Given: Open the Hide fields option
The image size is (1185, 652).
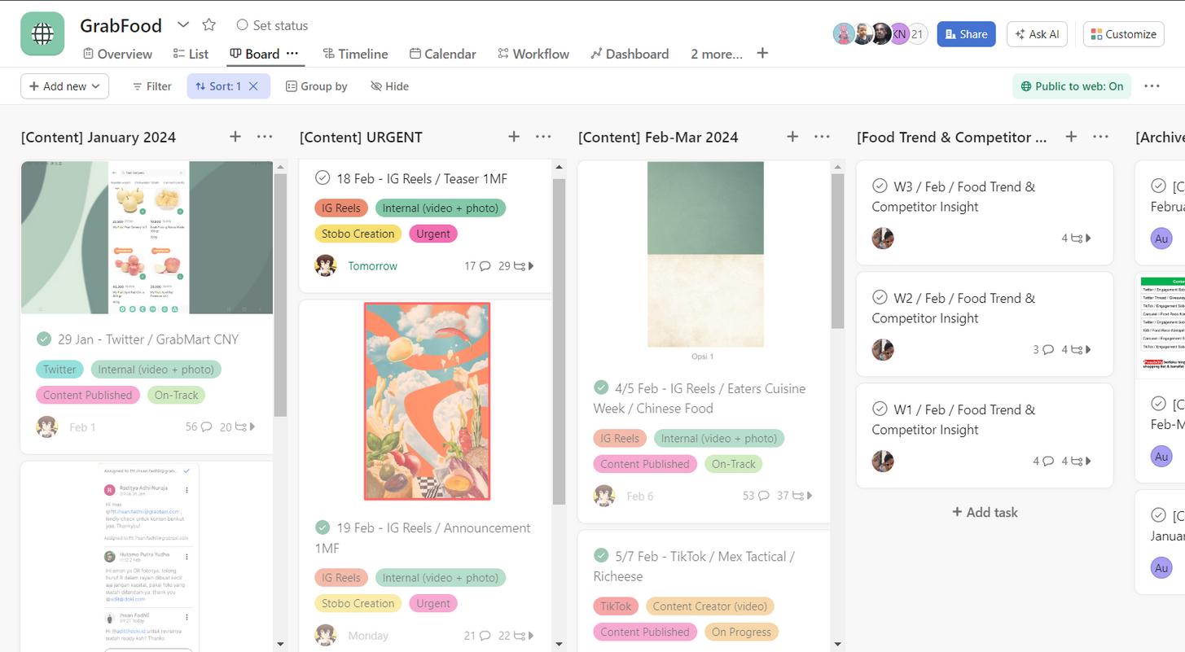Looking at the screenshot, I should tap(389, 86).
